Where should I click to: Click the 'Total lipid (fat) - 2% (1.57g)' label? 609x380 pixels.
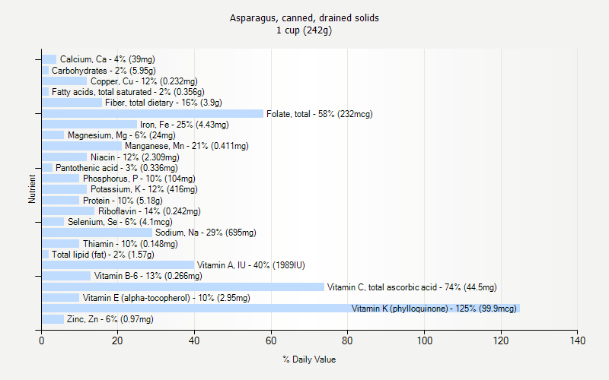pyautogui.click(x=103, y=255)
